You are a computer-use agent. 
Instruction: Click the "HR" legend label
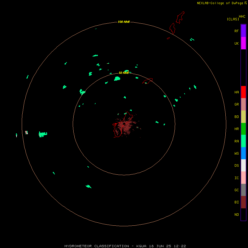(x=236, y=129)
